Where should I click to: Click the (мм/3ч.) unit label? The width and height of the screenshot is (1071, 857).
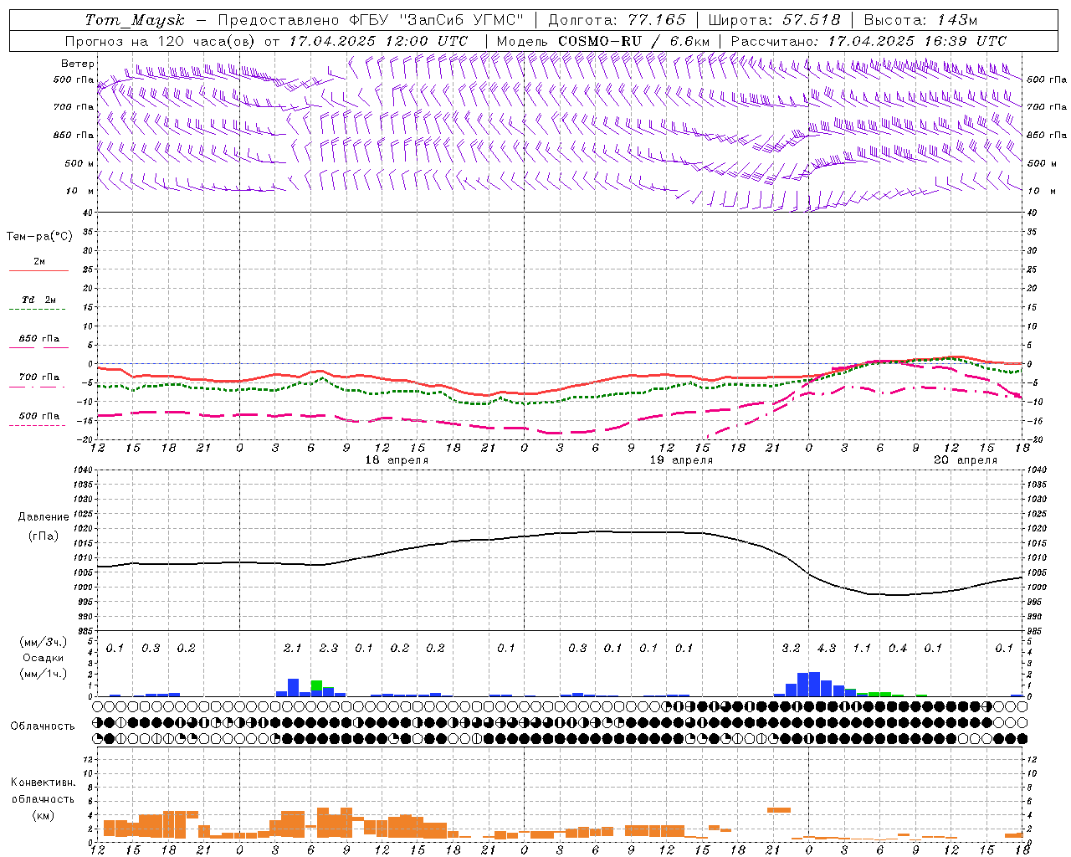[44, 642]
